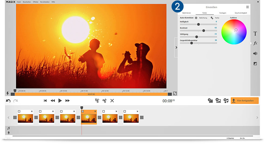Click the microphone track icon
This screenshot has width=265, height=144.
click(9, 133)
